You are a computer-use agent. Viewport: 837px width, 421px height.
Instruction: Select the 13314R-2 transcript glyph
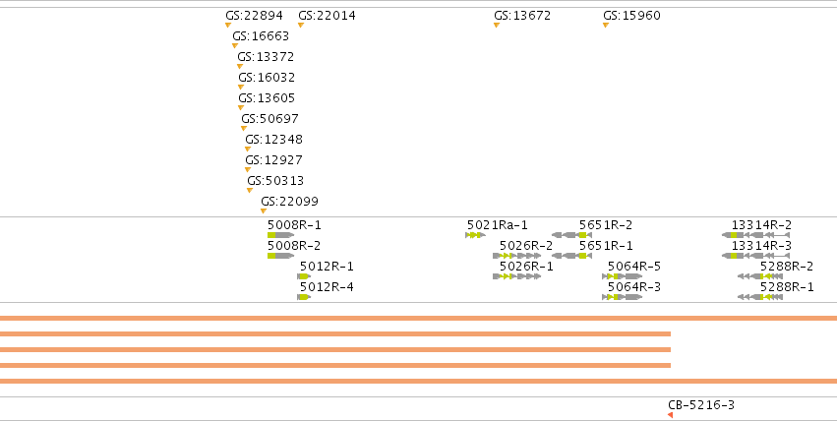pos(756,235)
